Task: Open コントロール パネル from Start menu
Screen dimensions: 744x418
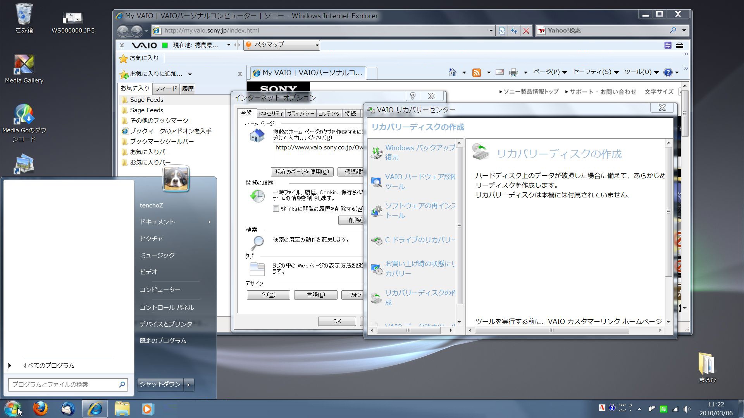Action: [167, 308]
